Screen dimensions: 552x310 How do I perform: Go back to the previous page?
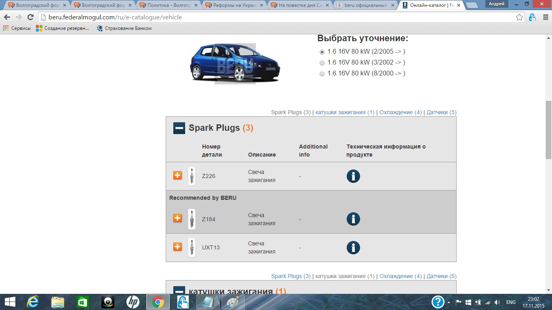(7, 17)
